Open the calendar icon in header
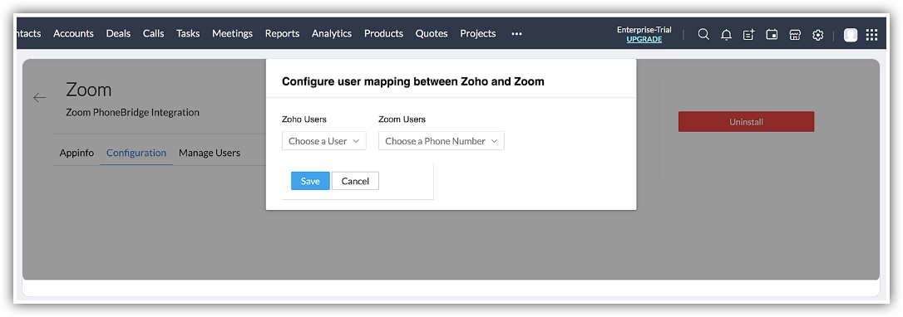Image resolution: width=903 pixels, height=317 pixels. (772, 35)
